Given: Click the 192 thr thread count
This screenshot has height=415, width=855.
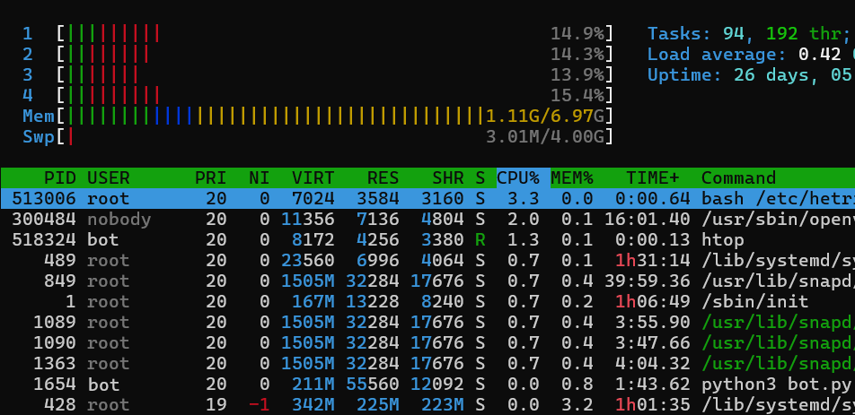Looking at the screenshot, I should [x=804, y=34].
